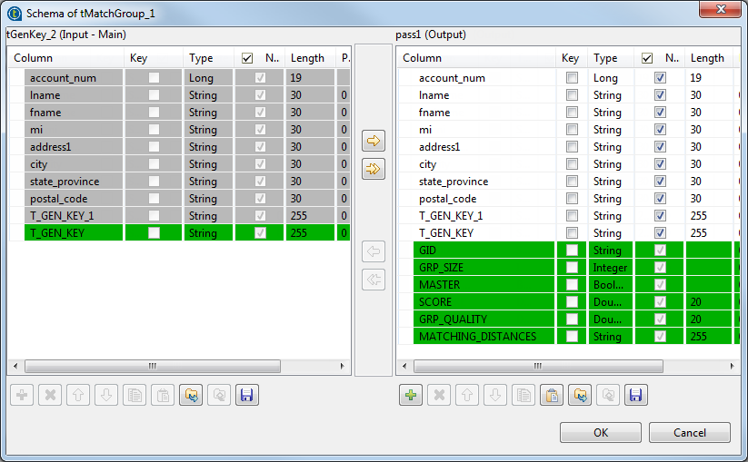
Task: Click the save floppy icon in output toolbar
Action: (x=635, y=395)
